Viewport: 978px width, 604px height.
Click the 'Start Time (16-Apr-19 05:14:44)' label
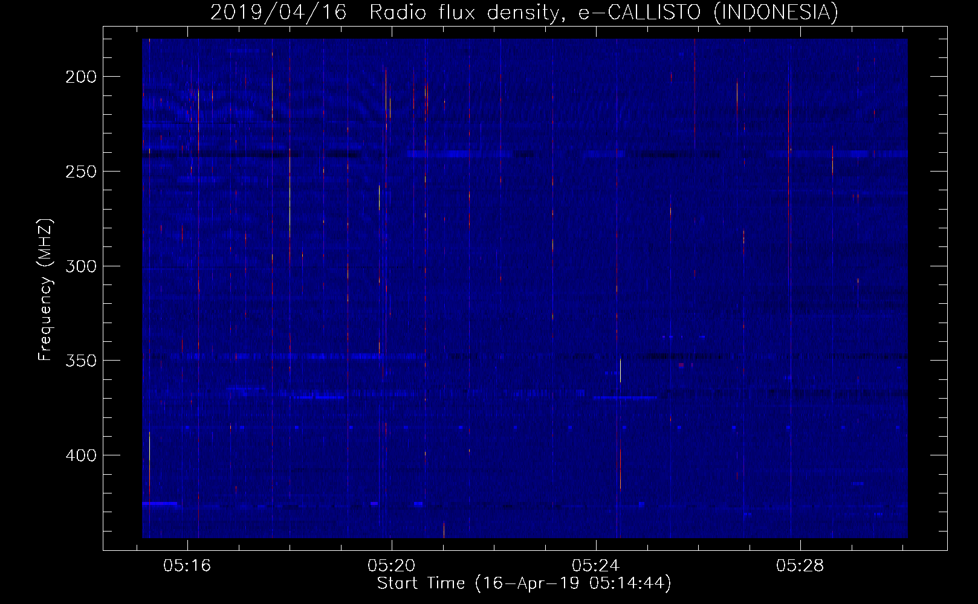pyautogui.click(x=524, y=583)
